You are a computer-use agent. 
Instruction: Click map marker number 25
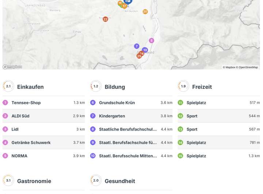(139, 56)
